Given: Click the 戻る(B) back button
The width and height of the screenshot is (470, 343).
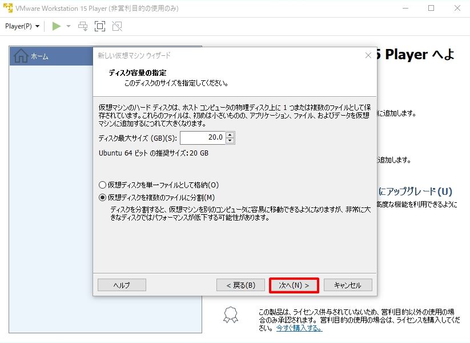Looking at the screenshot, I should [240, 285].
